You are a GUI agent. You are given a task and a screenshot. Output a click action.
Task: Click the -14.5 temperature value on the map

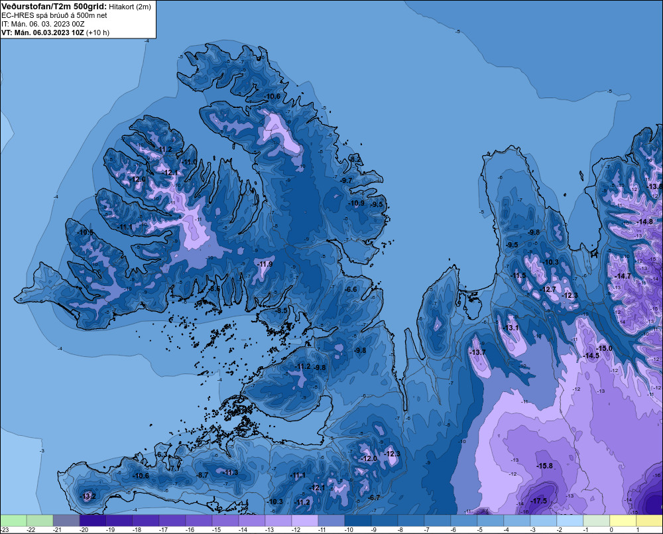[591, 356]
